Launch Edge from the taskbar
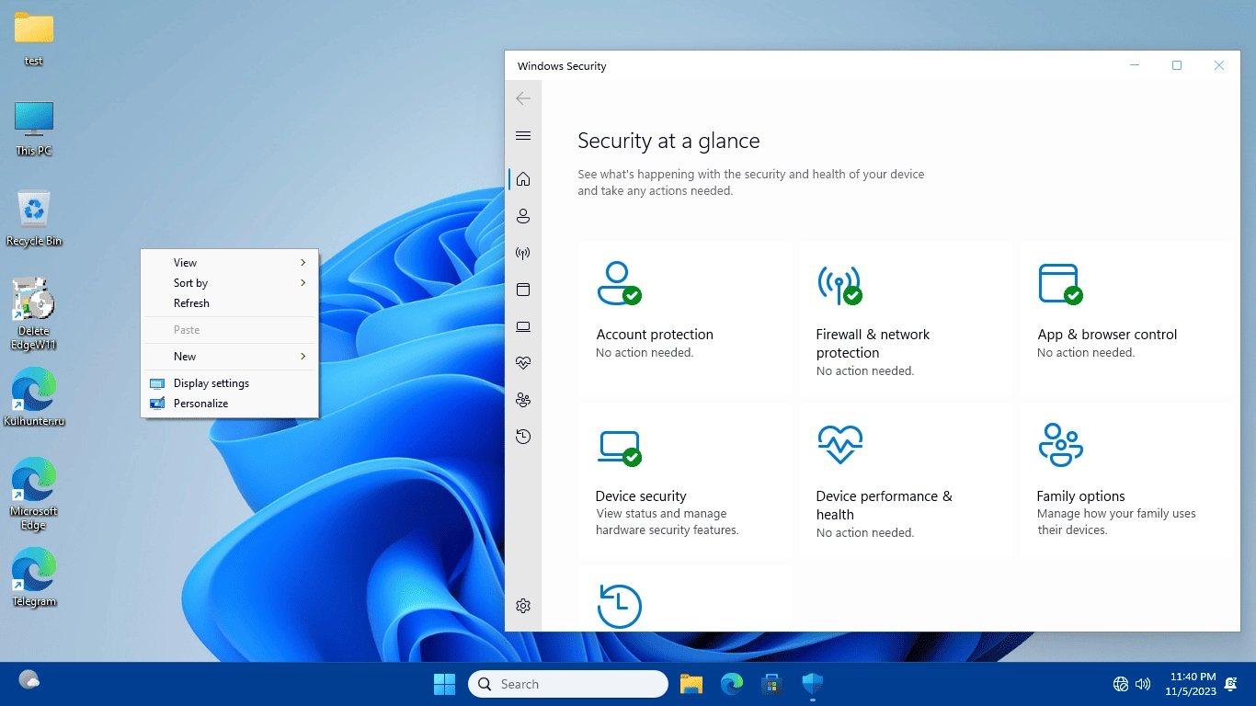 [x=732, y=684]
